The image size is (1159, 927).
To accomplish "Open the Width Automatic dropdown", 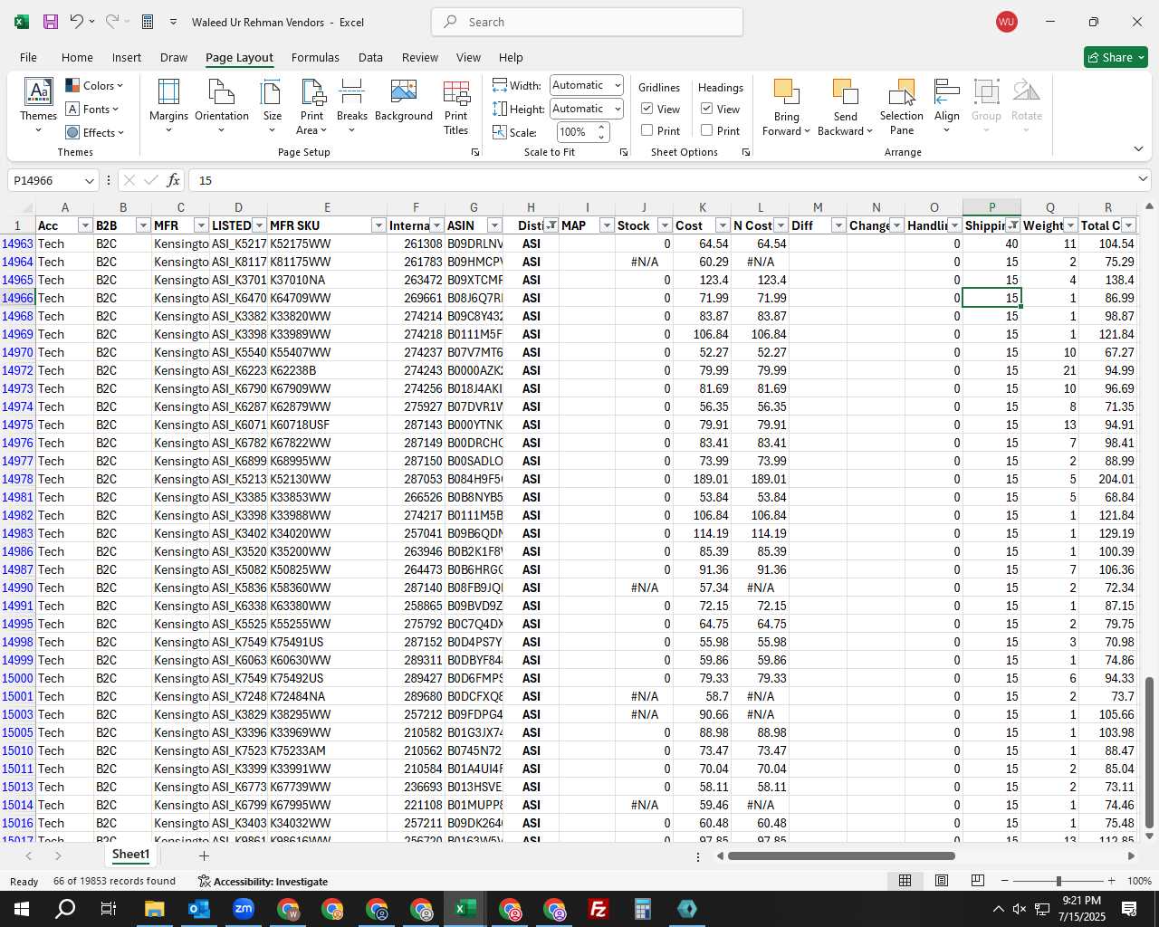I will [587, 85].
